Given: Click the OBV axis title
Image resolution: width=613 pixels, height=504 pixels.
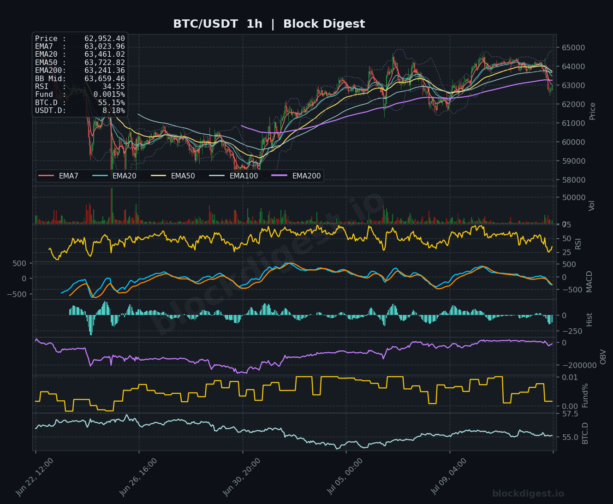Looking at the screenshot, I should 603,356.
